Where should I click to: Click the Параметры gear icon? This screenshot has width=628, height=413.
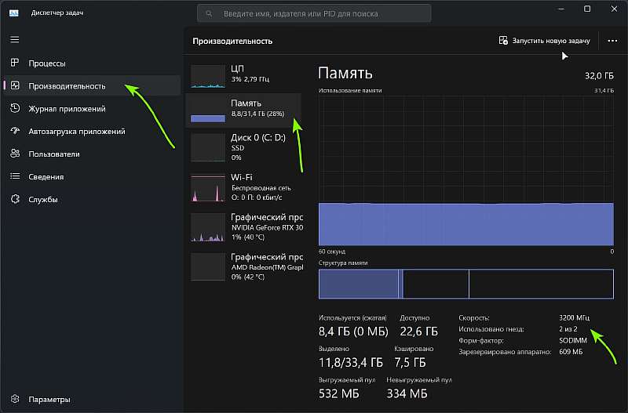coord(15,399)
